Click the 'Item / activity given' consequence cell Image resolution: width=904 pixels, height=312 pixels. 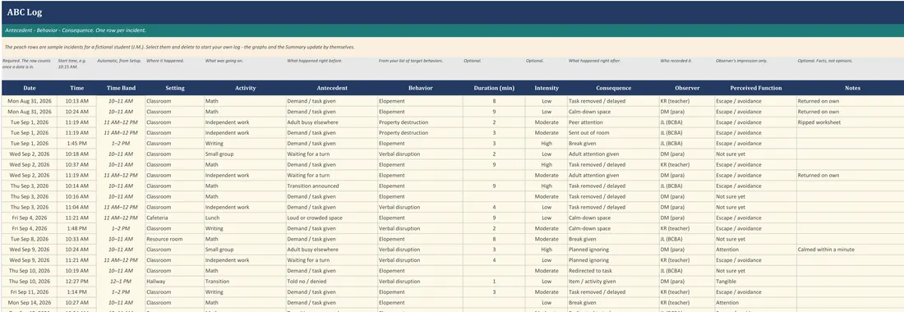point(613,282)
